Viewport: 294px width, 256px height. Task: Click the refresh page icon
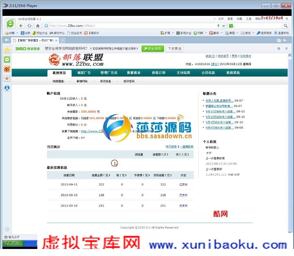[29, 26]
